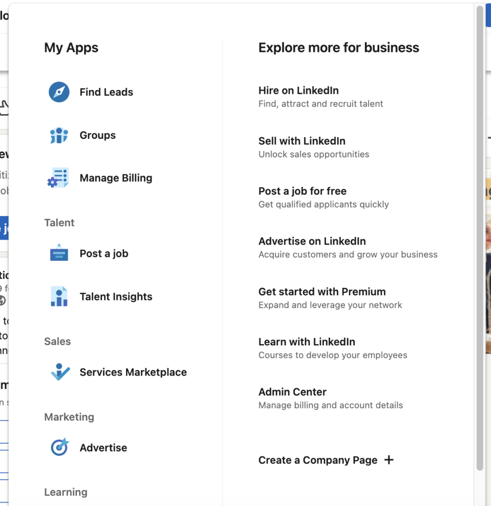Viewport: 491px width, 506px height.
Task: Click the Post a job briefcase icon
Action: click(x=59, y=253)
